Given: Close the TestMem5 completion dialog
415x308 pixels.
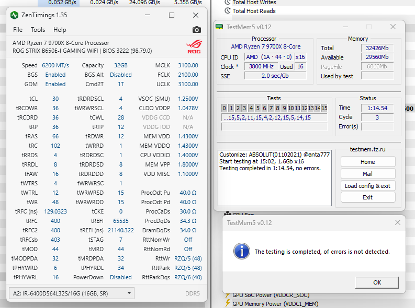Looking at the screenshot, I should pyautogui.click(x=398, y=222).
